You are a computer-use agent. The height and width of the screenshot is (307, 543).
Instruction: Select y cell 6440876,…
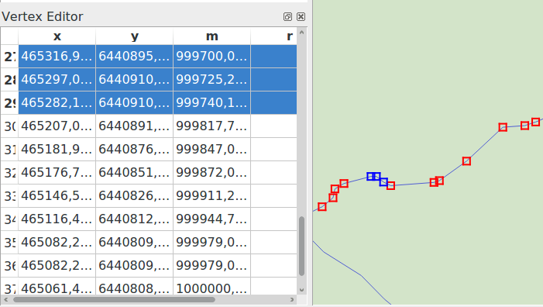(134, 149)
